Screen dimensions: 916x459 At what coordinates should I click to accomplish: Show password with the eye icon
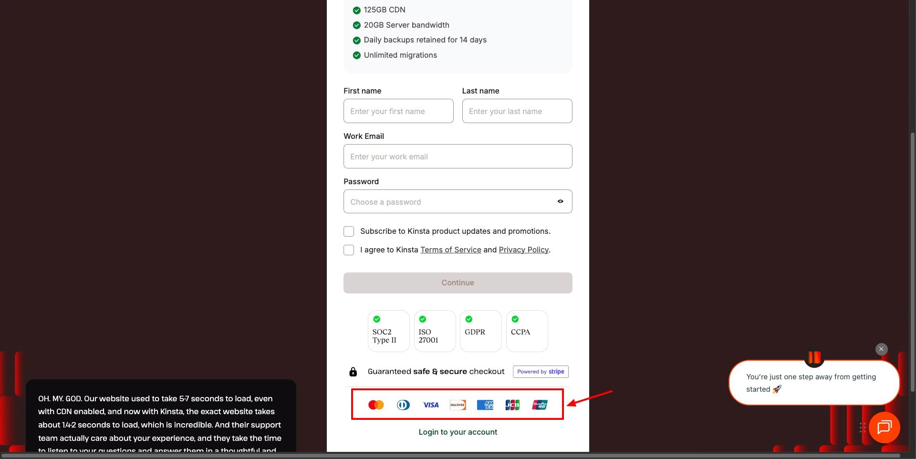point(561,201)
